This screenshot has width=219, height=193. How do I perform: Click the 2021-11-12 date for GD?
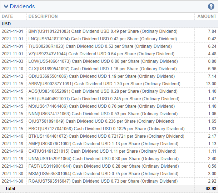pyautogui.click(x=13, y=76)
